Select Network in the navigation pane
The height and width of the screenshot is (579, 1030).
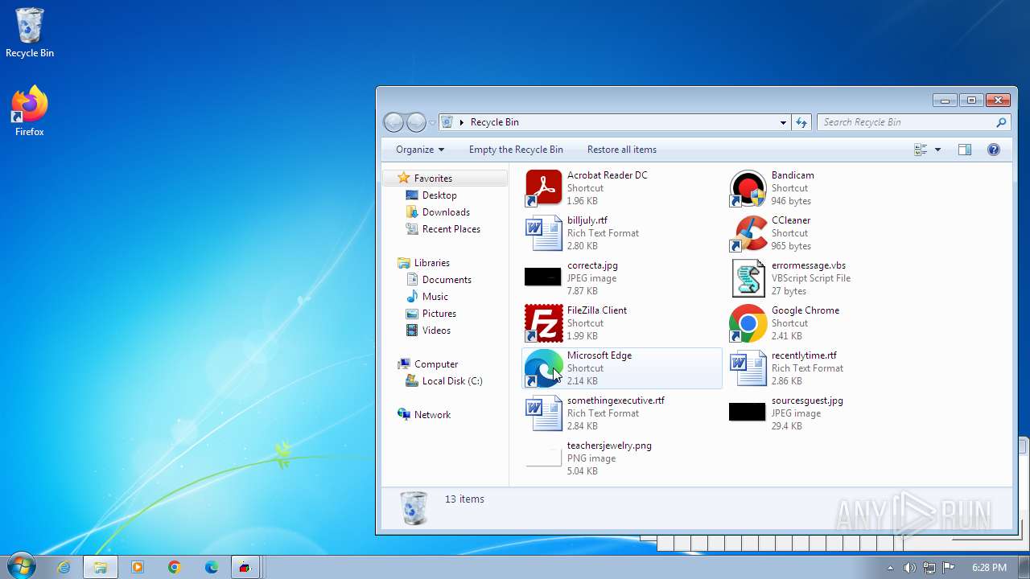click(432, 415)
